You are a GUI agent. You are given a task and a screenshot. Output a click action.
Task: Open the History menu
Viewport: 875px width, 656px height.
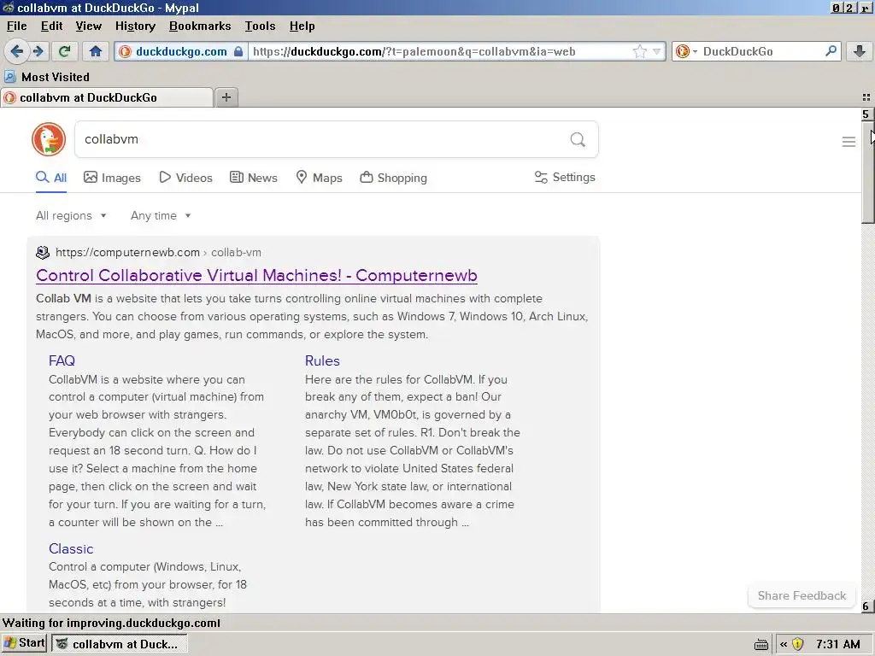(x=135, y=26)
